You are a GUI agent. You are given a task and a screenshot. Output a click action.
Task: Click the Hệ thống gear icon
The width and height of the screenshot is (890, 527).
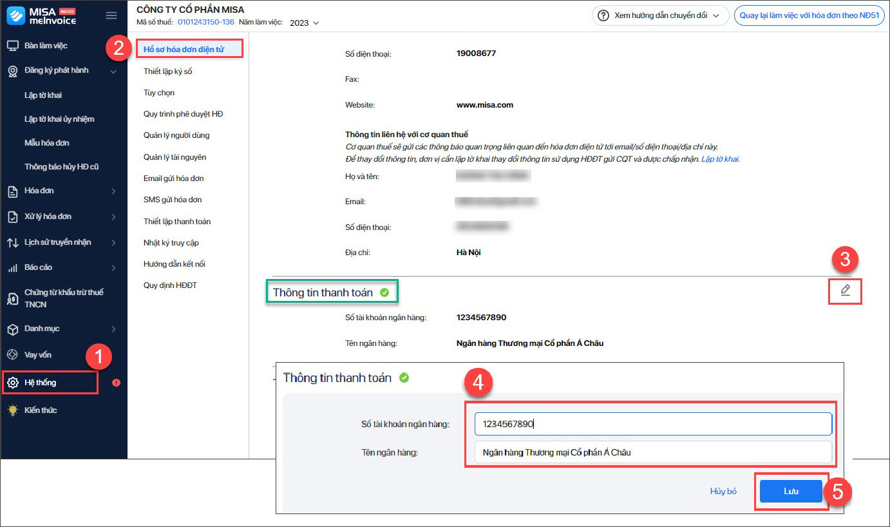click(12, 383)
